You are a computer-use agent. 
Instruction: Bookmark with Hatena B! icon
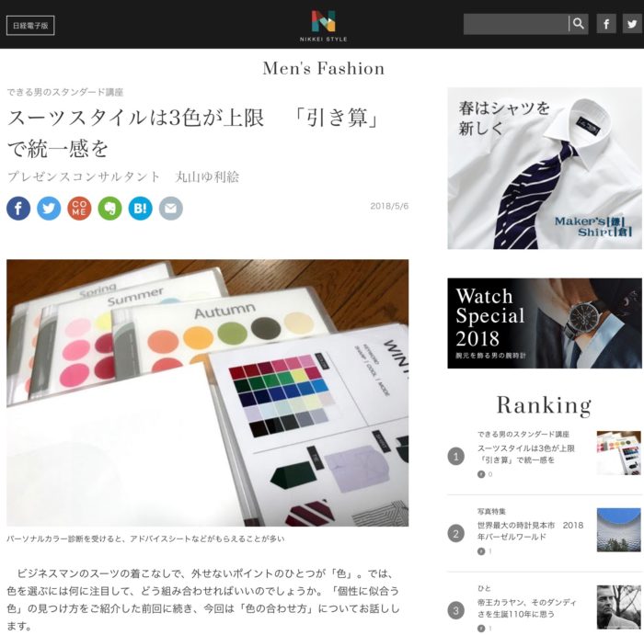[x=140, y=209]
